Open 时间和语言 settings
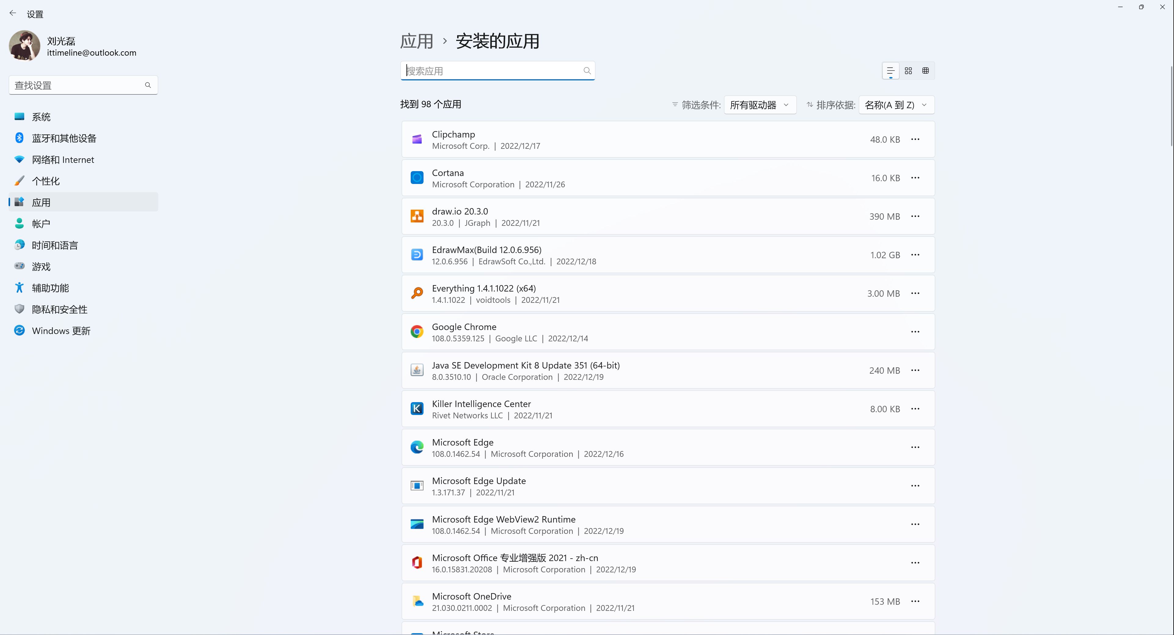The width and height of the screenshot is (1174, 635). pos(83,245)
